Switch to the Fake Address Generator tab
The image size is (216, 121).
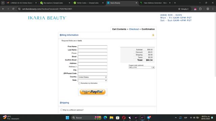pos(155,3)
